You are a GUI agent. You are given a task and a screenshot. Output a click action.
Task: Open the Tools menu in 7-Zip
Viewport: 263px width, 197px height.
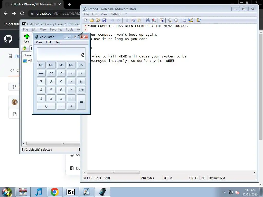pyautogui.click(x=69, y=29)
